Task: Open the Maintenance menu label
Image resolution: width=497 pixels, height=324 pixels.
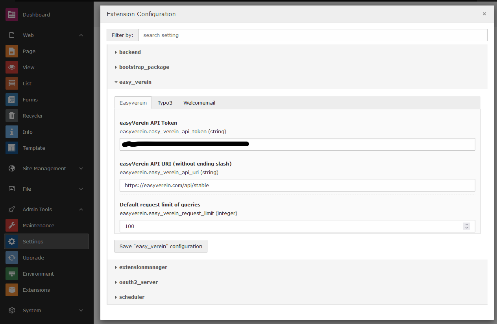Action: click(x=39, y=225)
